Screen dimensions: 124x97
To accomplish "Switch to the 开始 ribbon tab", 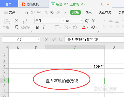I will click(x=75, y=12).
